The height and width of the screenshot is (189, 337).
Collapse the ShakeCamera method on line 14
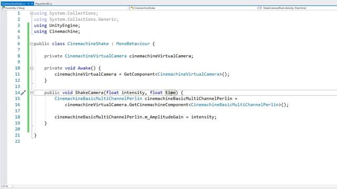coord(32,93)
